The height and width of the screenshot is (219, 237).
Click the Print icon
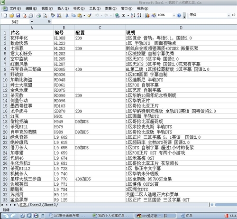tap(38, 15)
